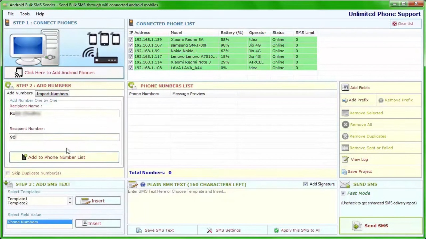Open the Tools menu
This screenshot has height=239, width=426.
point(25,14)
